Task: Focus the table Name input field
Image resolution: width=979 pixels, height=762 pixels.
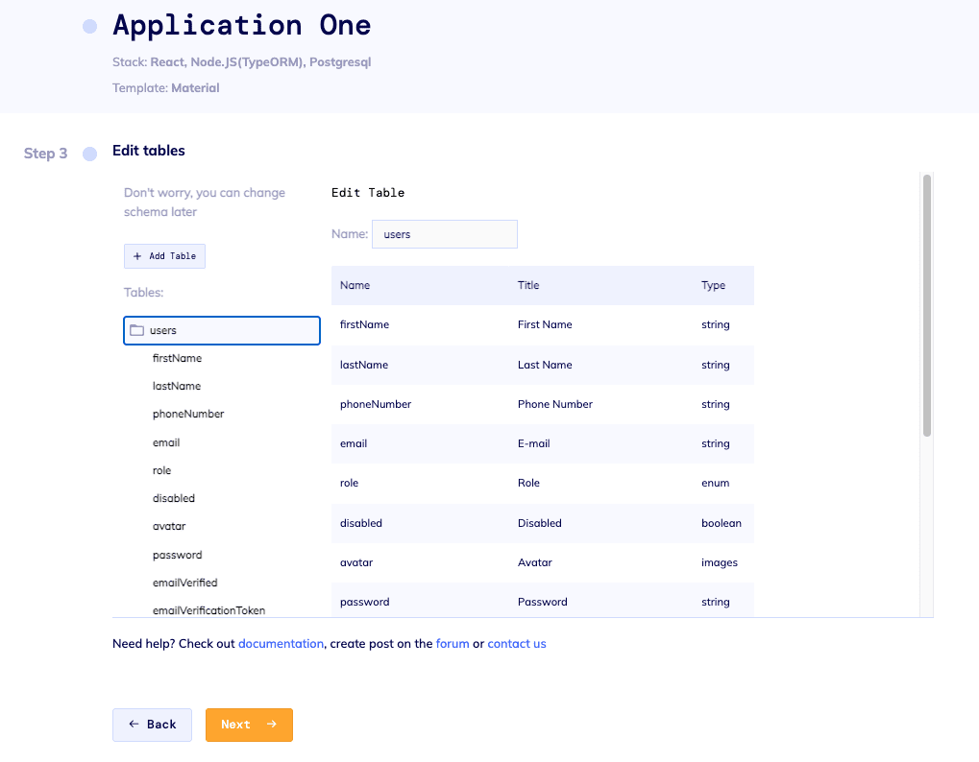Action: tap(445, 234)
